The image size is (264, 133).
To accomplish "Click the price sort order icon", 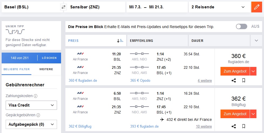I will pos(120,41).
